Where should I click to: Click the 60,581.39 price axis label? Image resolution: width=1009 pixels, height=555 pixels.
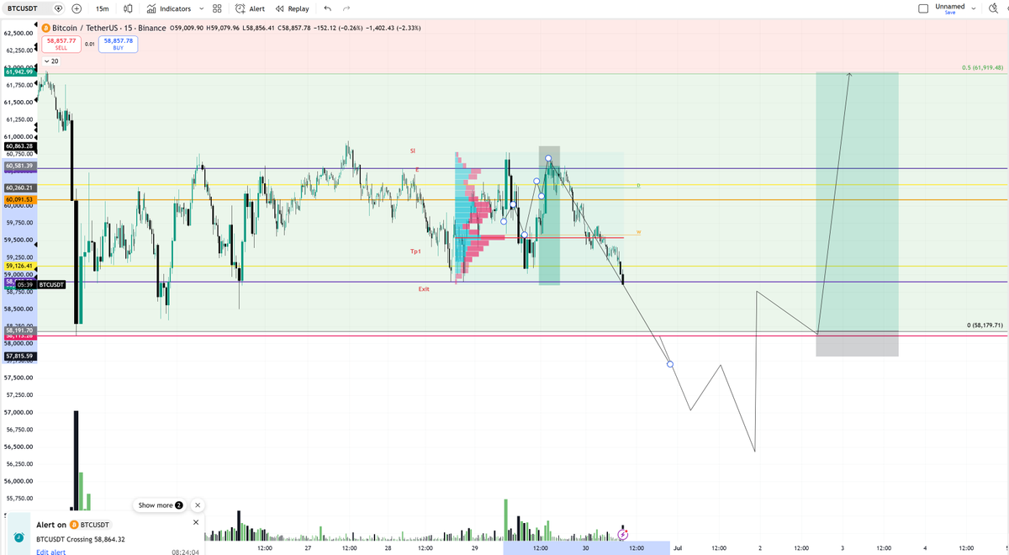(18, 166)
